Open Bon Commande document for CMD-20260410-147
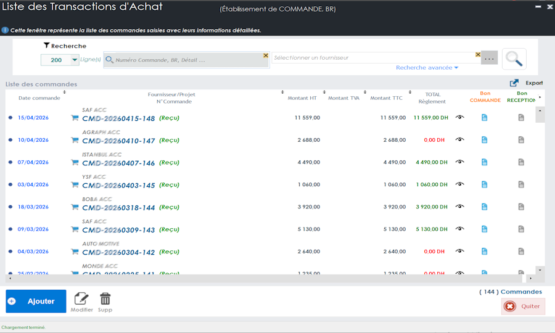Viewport: 555px width, 333px height. tap(485, 140)
